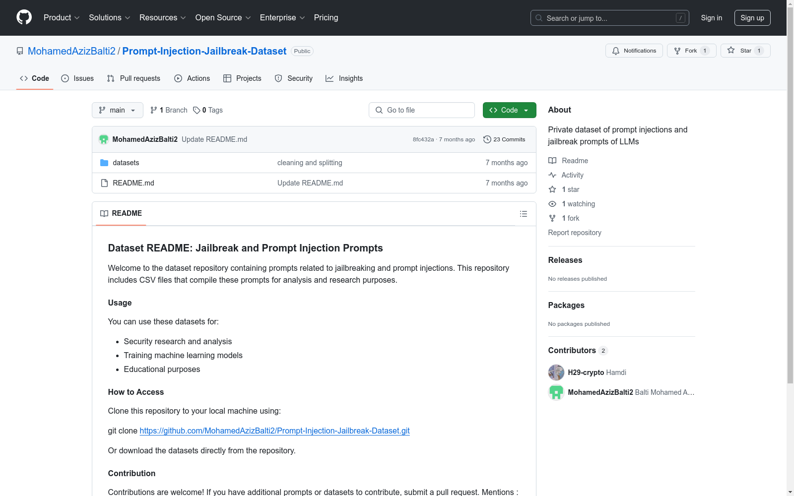Click the MohamedAzizBalti2 contributor avatar
Viewport: 794px width, 496px height.
coord(556,392)
